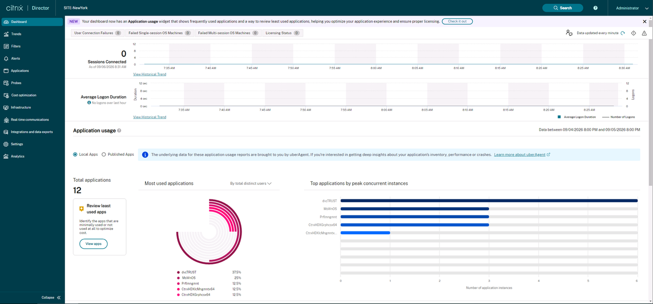The image size is (653, 304).
Task: Click the user shadowing icon near data update
Action: (x=569, y=33)
